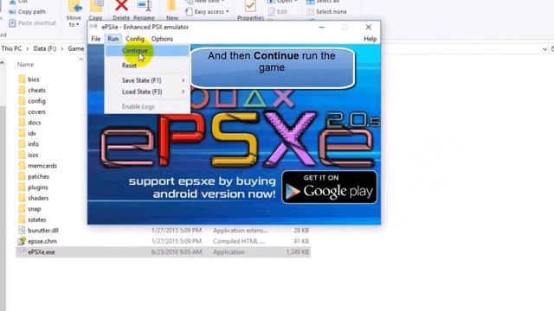Select the shaders folder
Image resolution: width=554 pixels, height=311 pixels.
point(38,198)
